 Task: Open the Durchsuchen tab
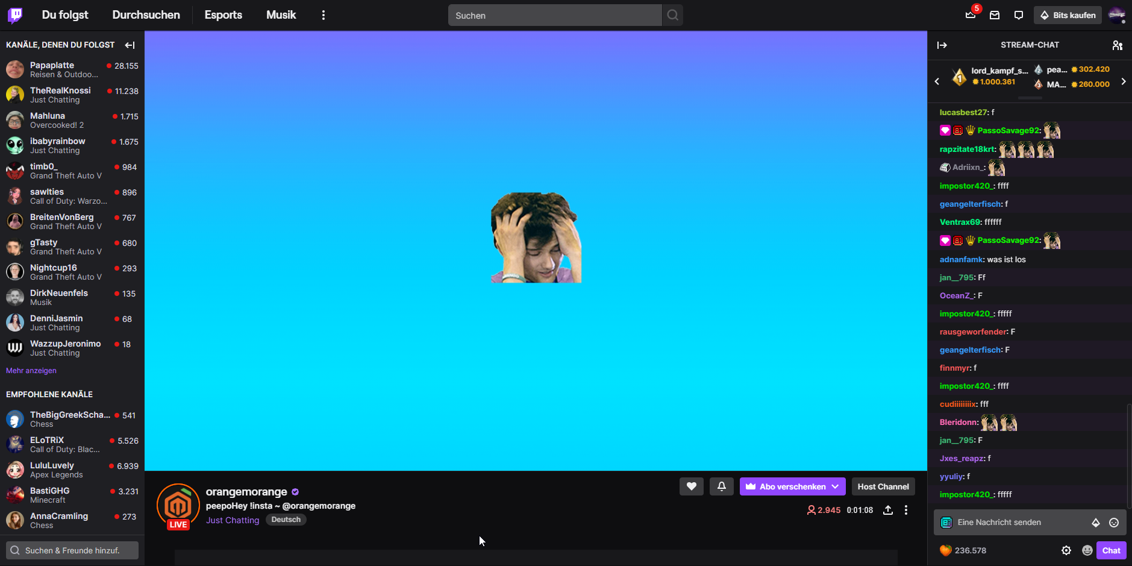pos(146,15)
